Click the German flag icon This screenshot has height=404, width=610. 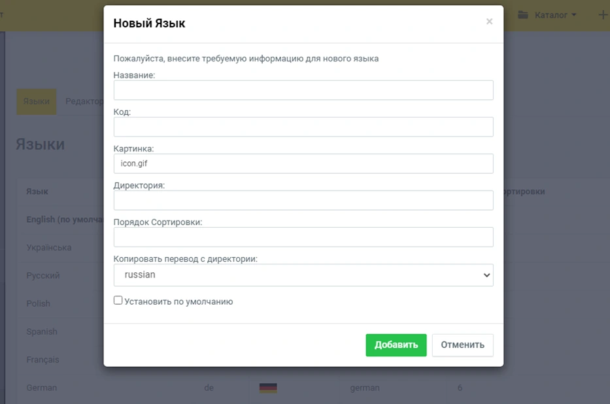click(268, 388)
